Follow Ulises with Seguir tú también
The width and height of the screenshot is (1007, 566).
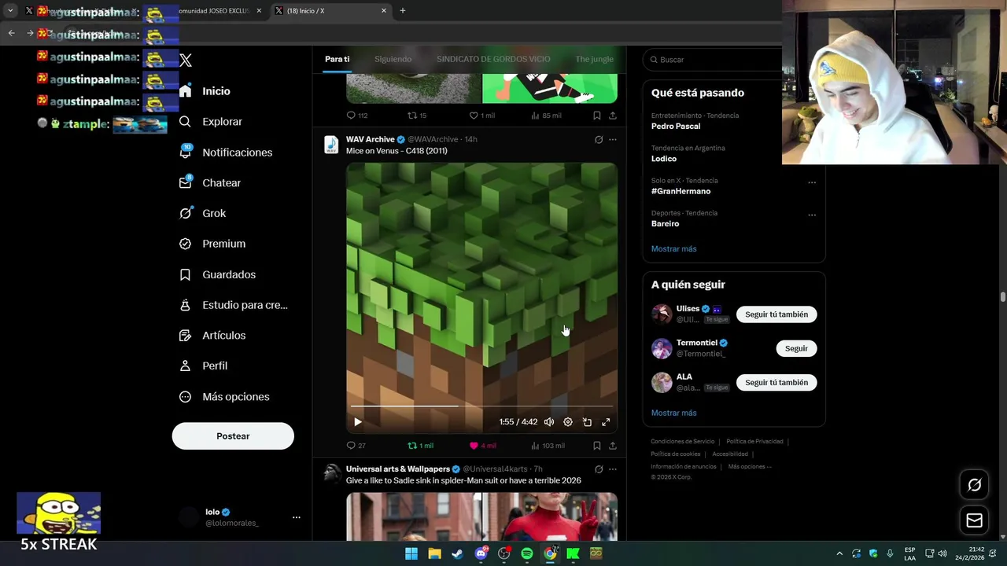pos(776,314)
